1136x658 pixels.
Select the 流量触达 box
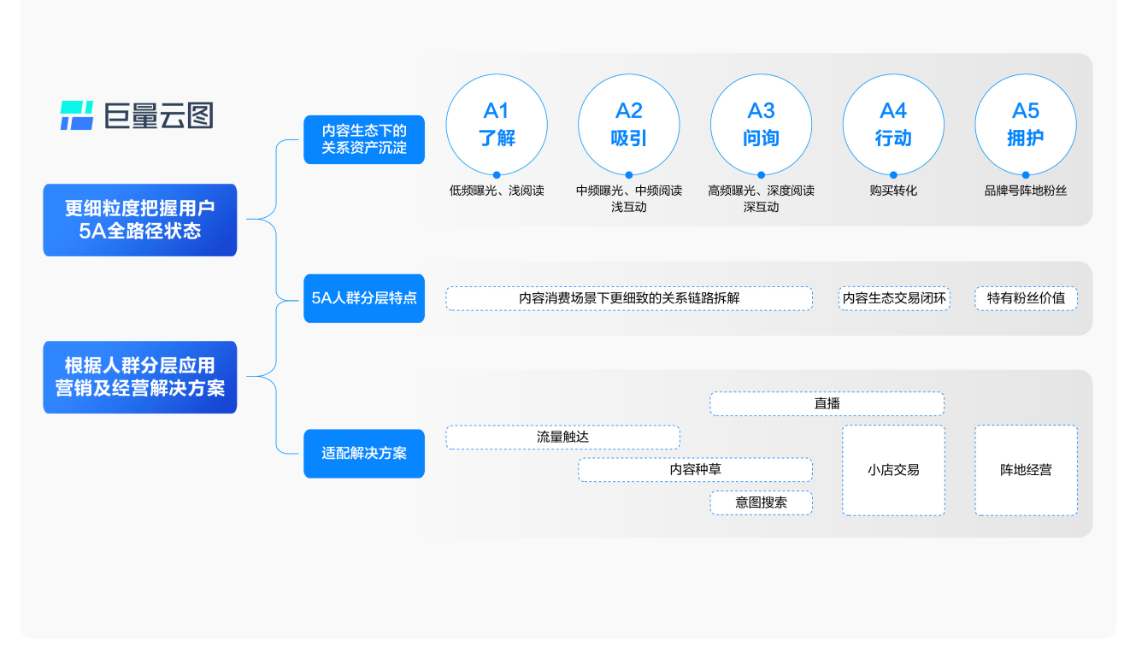(x=563, y=437)
